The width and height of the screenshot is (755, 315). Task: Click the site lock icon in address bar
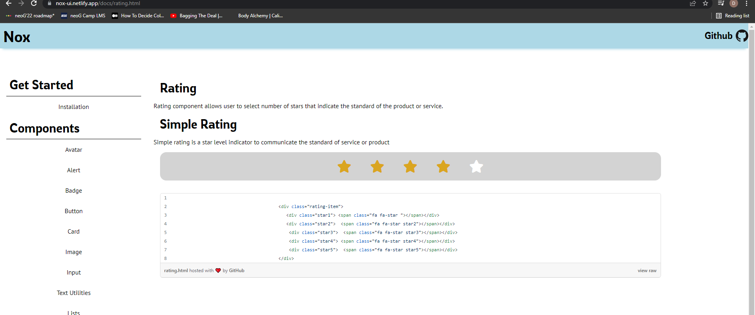(49, 4)
